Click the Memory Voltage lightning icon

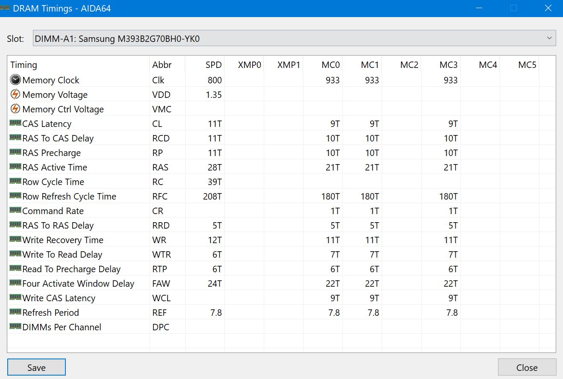[15, 94]
